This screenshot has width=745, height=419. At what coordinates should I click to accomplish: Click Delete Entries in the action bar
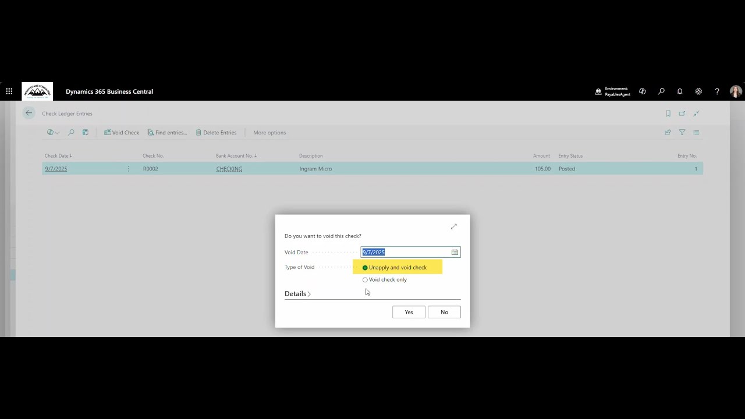pos(216,133)
